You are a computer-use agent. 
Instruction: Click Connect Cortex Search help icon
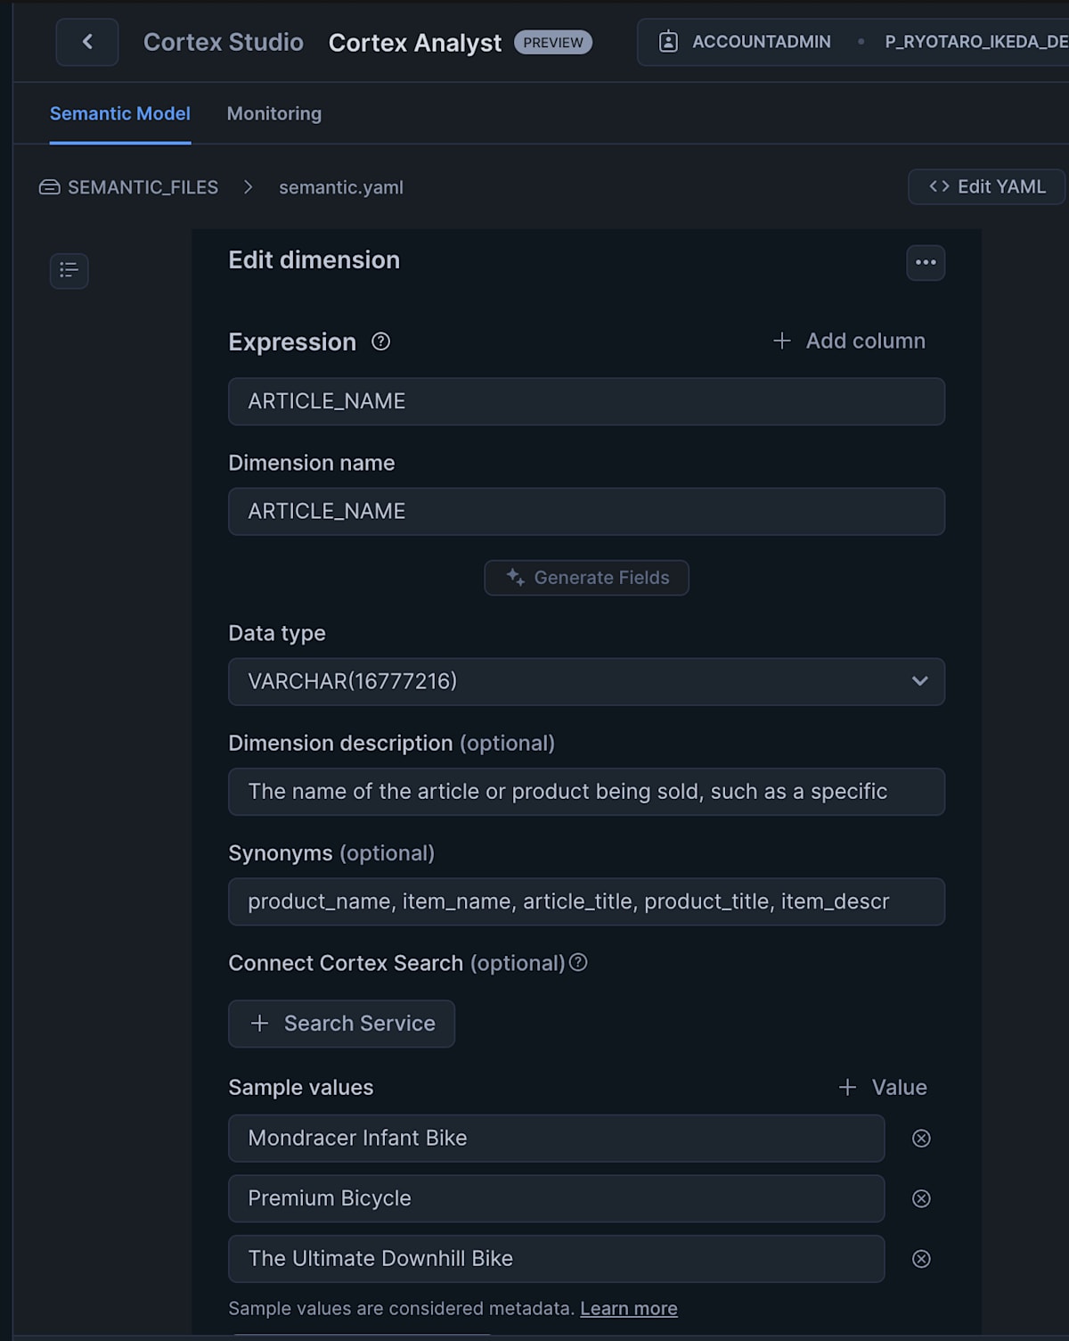point(578,962)
